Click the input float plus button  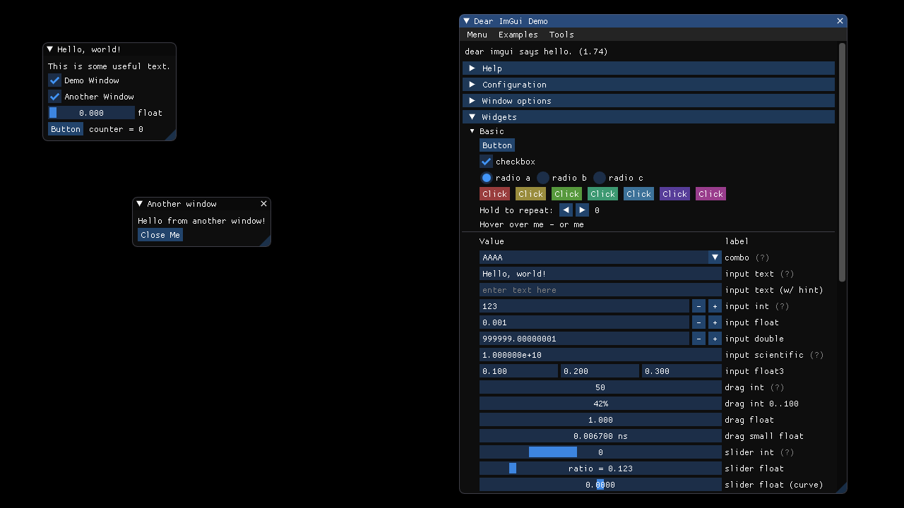pyautogui.click(x=715, y=322)
